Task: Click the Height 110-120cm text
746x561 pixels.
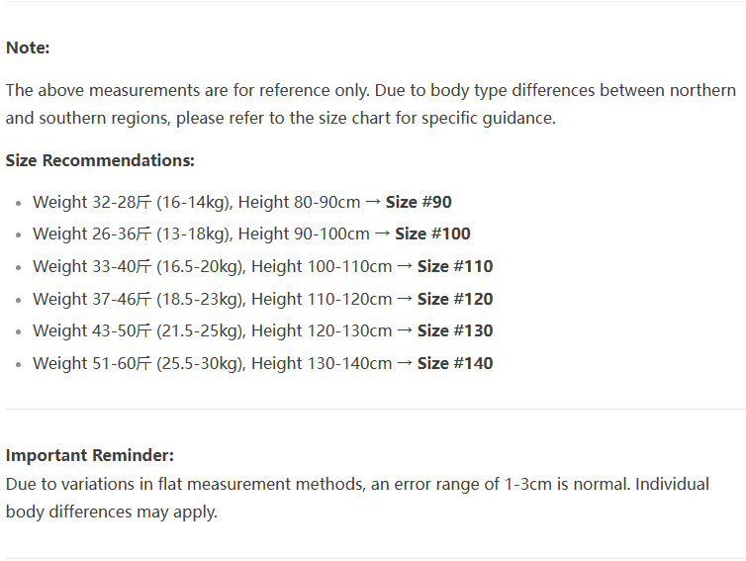Action: (322, 299)
